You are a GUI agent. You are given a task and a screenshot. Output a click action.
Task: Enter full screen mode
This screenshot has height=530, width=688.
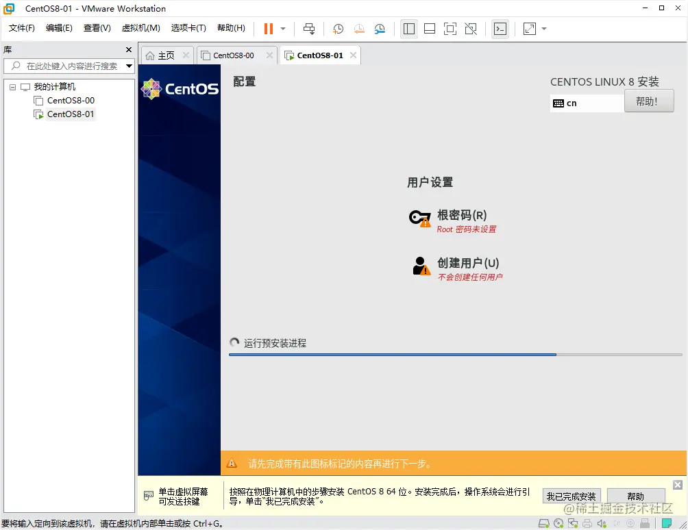(450, 29)
